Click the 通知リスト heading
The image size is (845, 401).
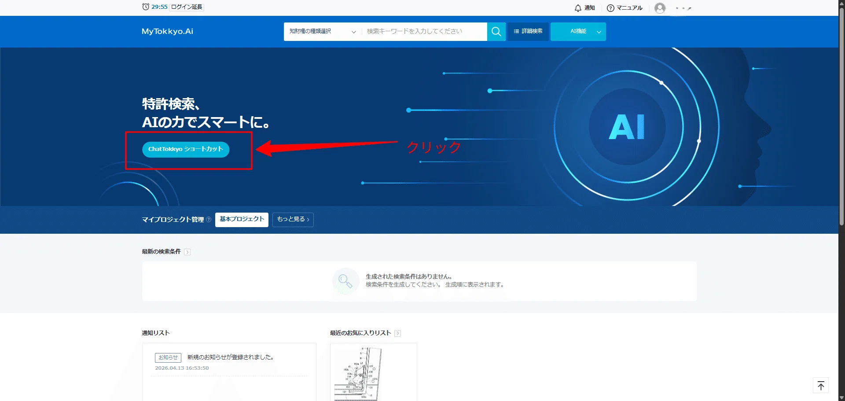[x=156, y=333]
